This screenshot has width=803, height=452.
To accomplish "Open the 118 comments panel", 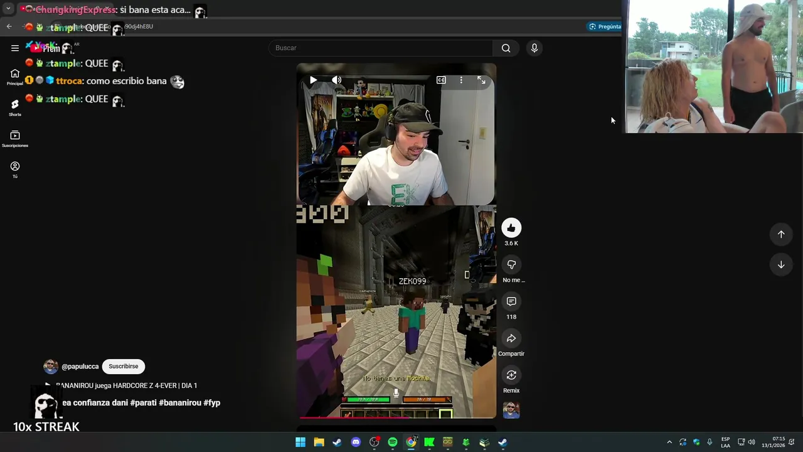I will coord(511,301).
